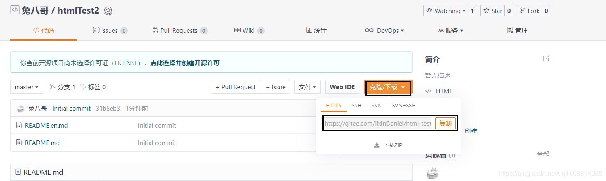Click the 兔八哥 avatar in the commit row
The height and width of the screenshot is (181, 606).
(x=21, y=109)
